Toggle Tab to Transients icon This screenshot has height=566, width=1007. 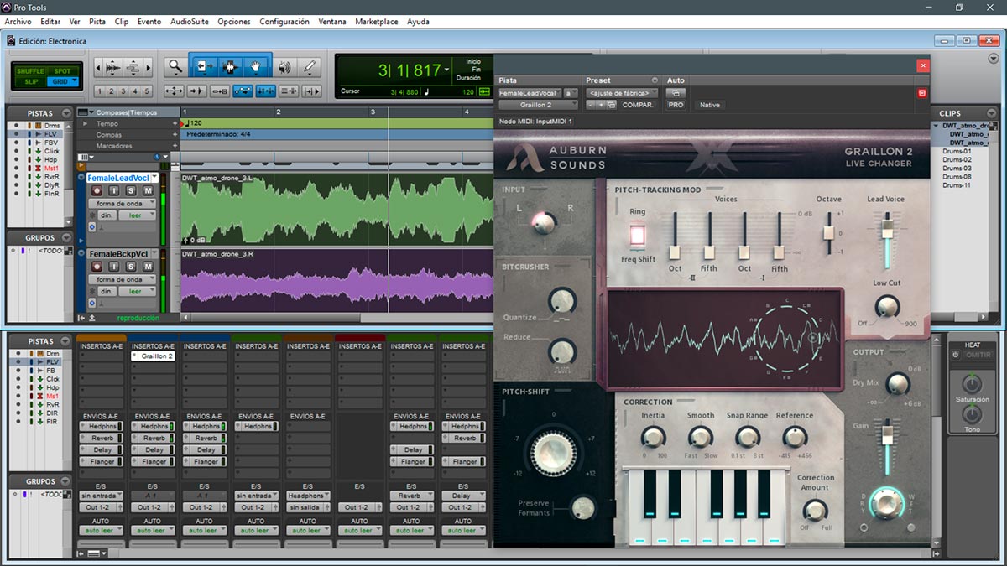coord(197,91)
